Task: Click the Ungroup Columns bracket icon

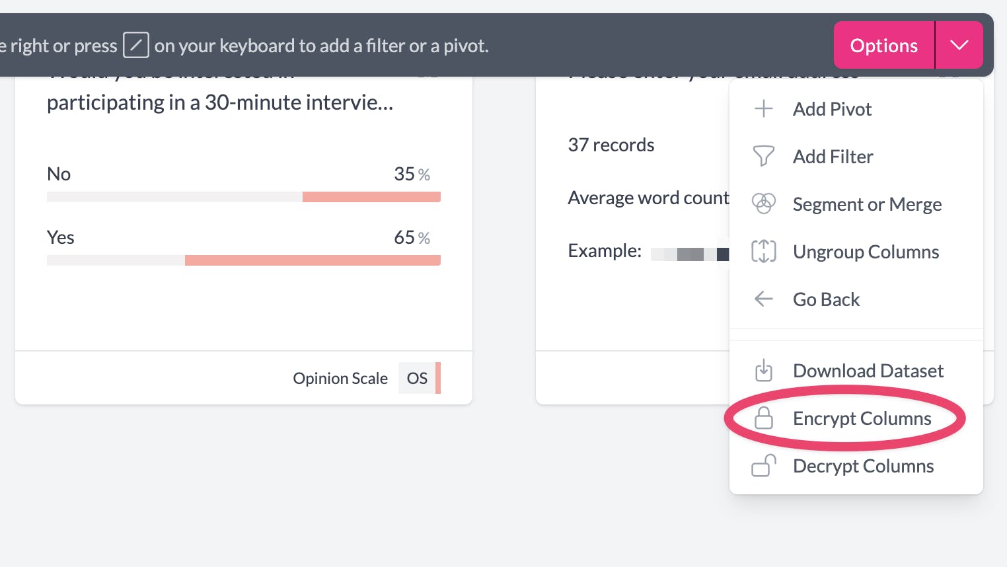Action: tap(763, 252)
